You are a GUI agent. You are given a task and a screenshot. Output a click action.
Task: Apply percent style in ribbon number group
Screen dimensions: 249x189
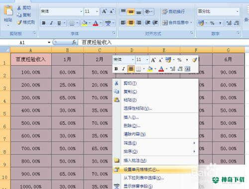point(212,23)
